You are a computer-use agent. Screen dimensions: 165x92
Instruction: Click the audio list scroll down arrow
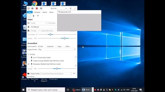(76, 65)
